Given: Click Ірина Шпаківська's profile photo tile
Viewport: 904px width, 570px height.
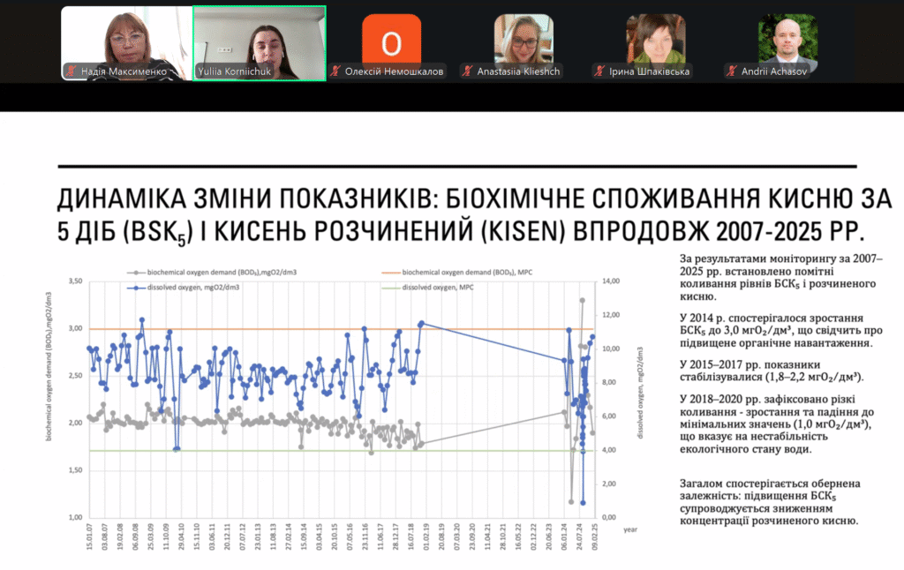Looking at the screenshot, I should [x=656, y=39].
